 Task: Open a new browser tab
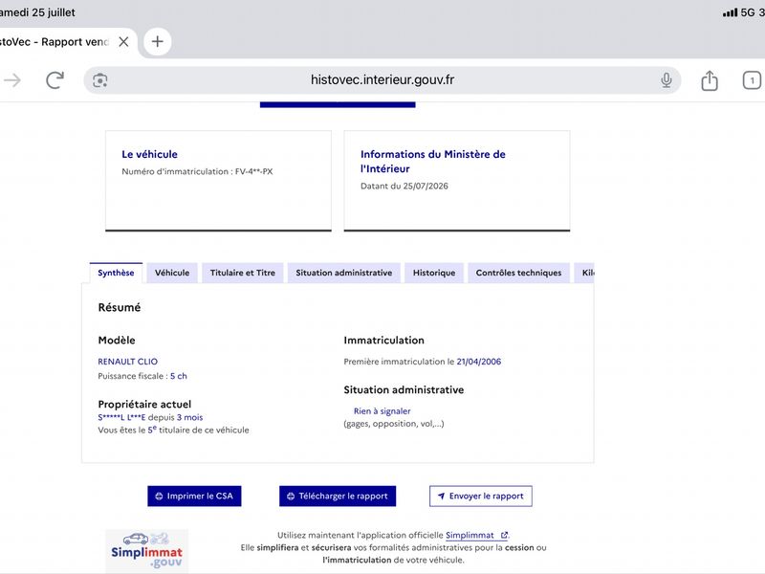point(157,41)
